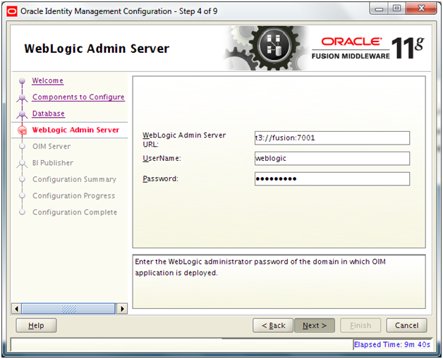Click the Oracle icon in title bar

[x=12, y=11]
